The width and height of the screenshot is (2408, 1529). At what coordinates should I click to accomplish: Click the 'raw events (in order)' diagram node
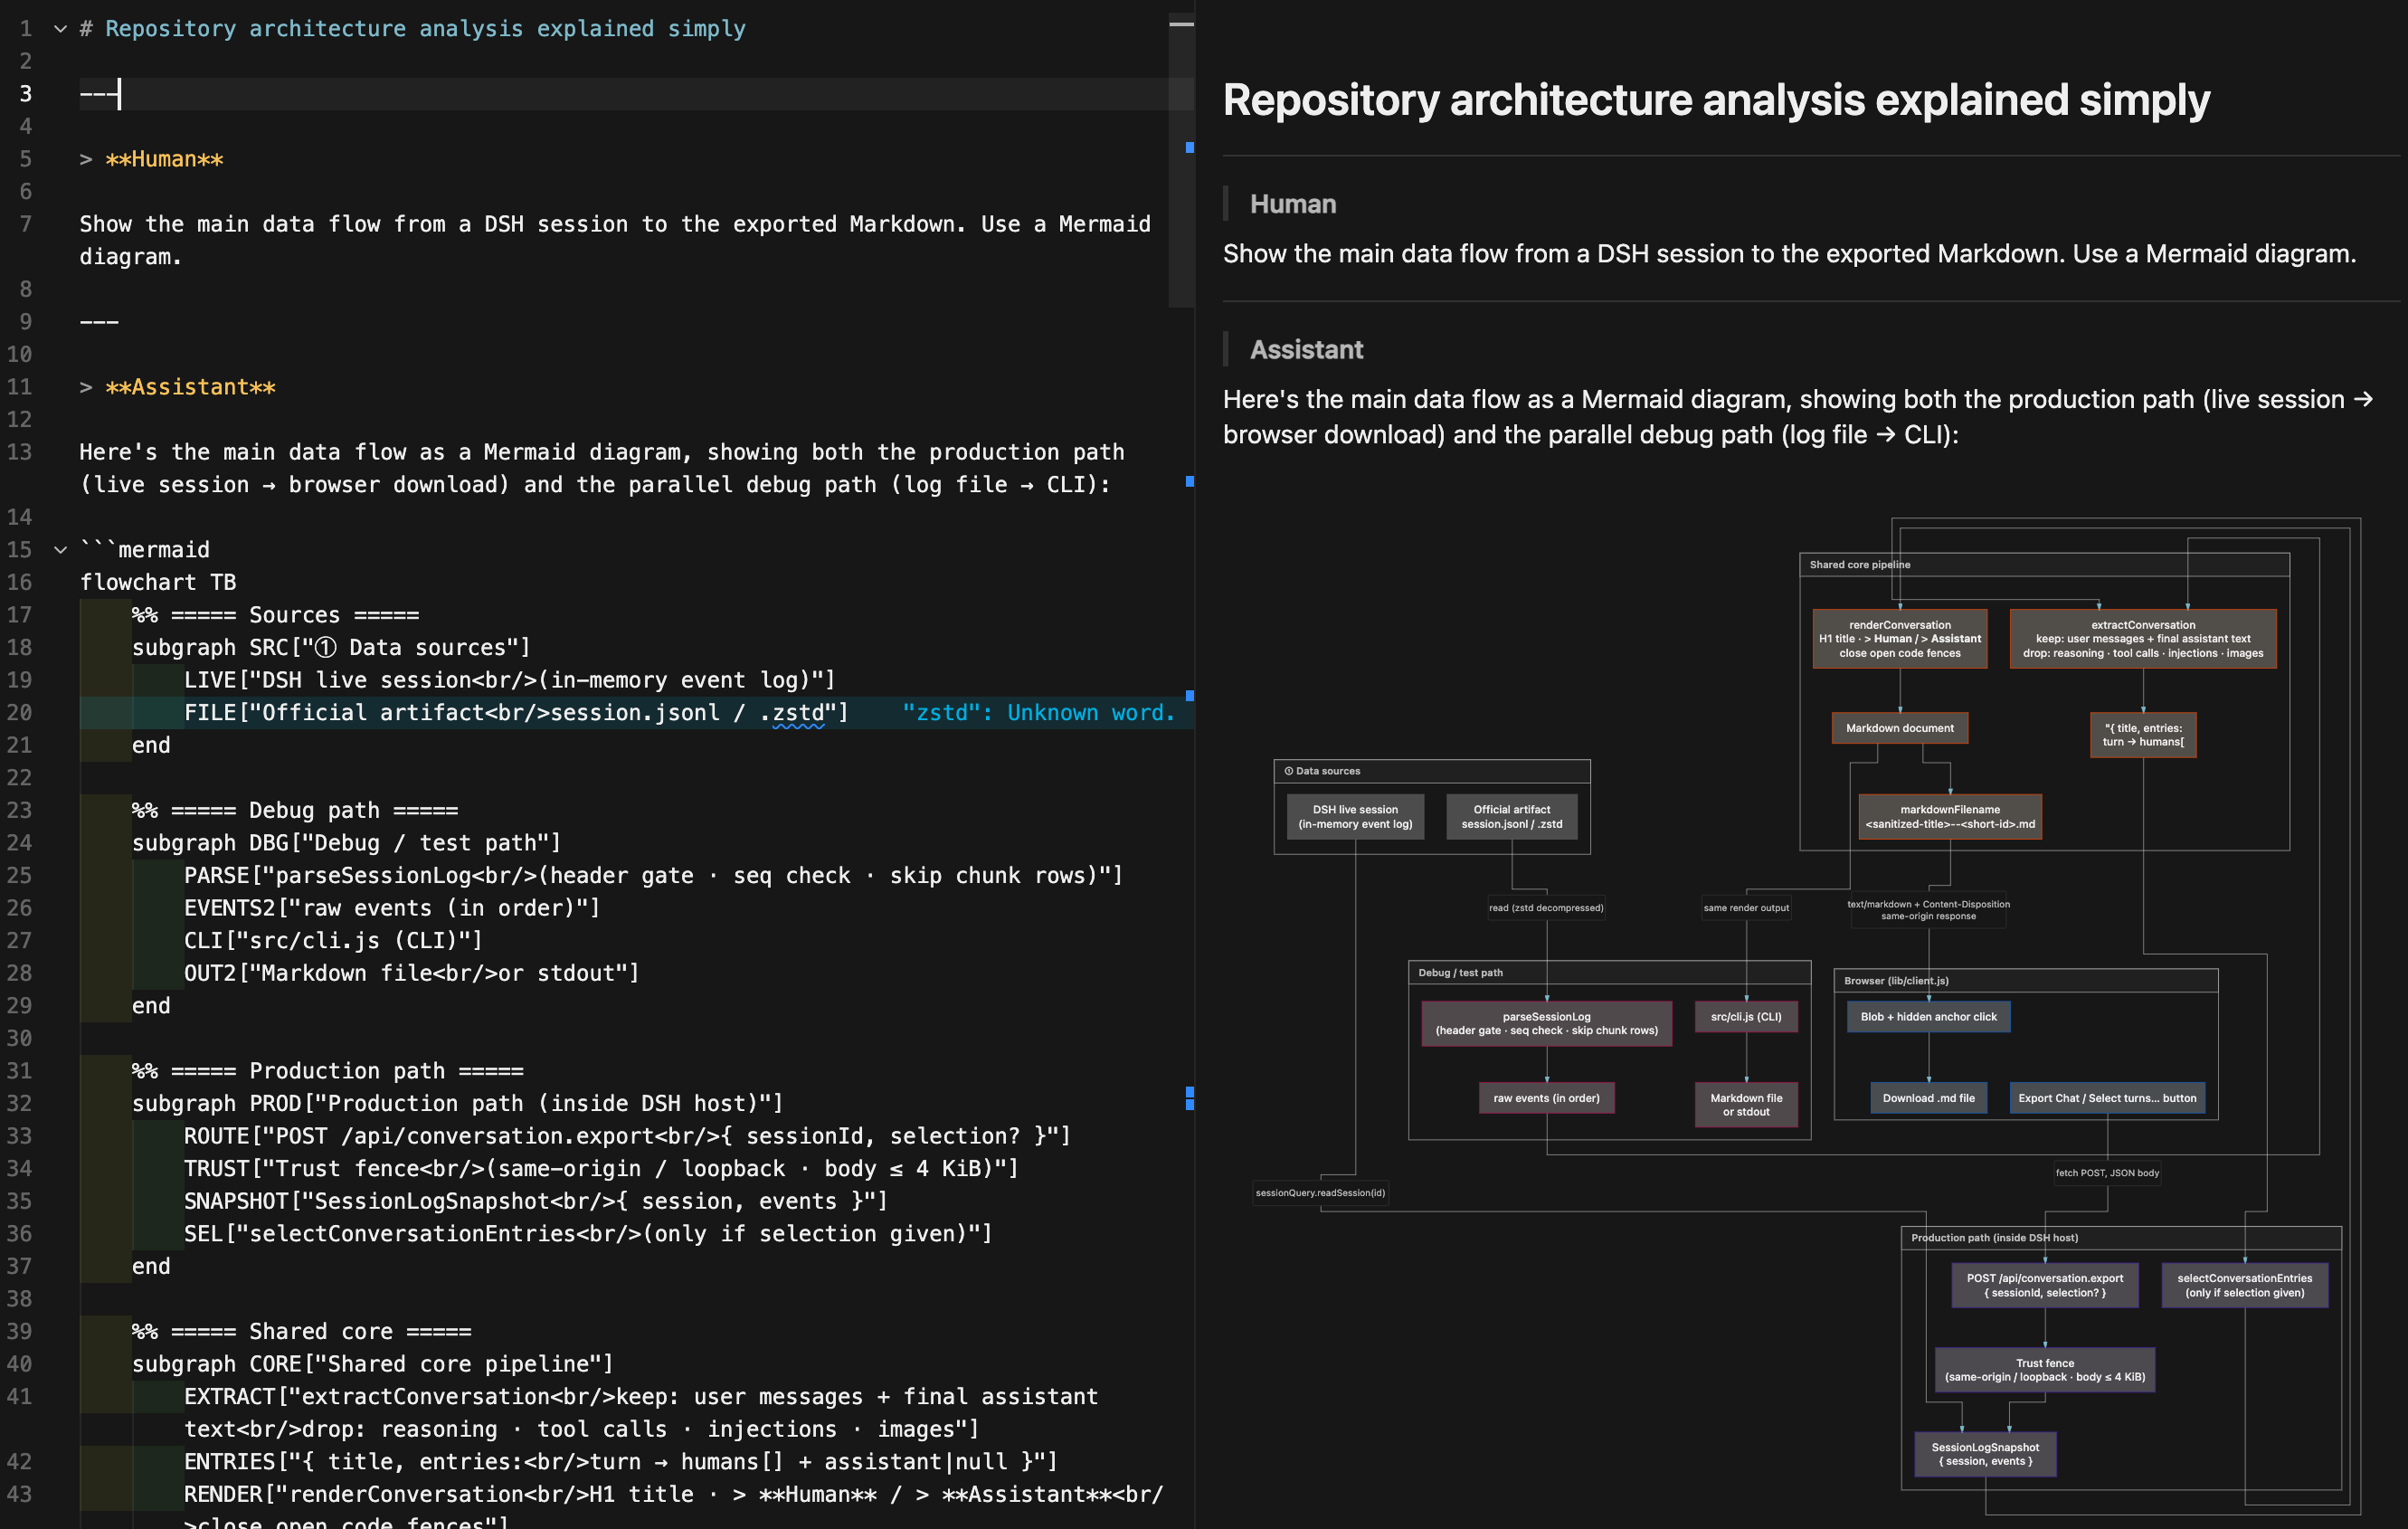coord(1546,1098)
